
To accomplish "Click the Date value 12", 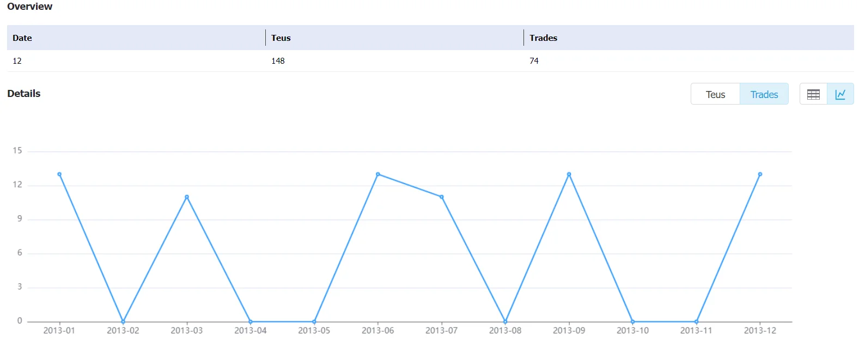I will (17, 61).
